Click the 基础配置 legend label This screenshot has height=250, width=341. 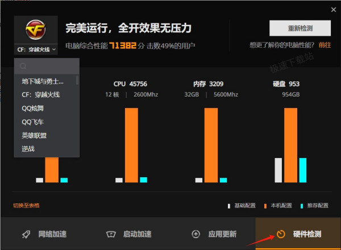tap(245, 206)
